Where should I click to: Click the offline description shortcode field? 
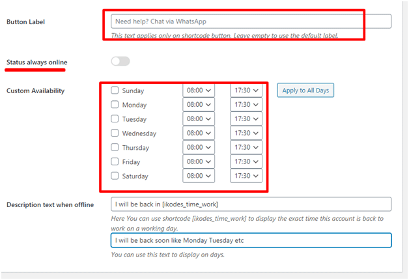(x=251, y=204)
